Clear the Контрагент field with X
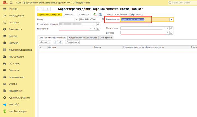The height and width of the screenshot is (117, 197). pyautogui.click(x=95, y=29)
